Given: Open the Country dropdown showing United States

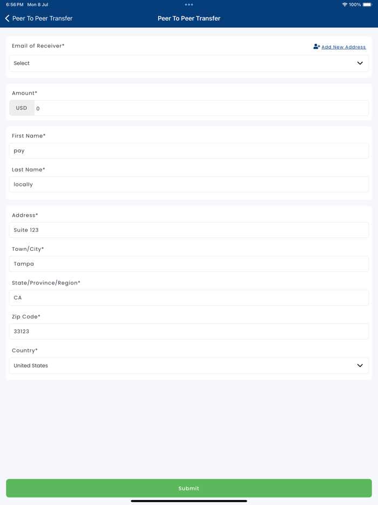Looking at the screenshot, I should 189,366.
